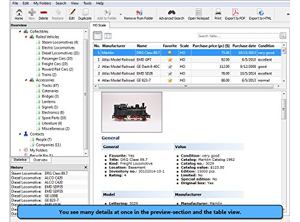Click into Search Table field
This screenshot has width=300, height=222.
238,36
